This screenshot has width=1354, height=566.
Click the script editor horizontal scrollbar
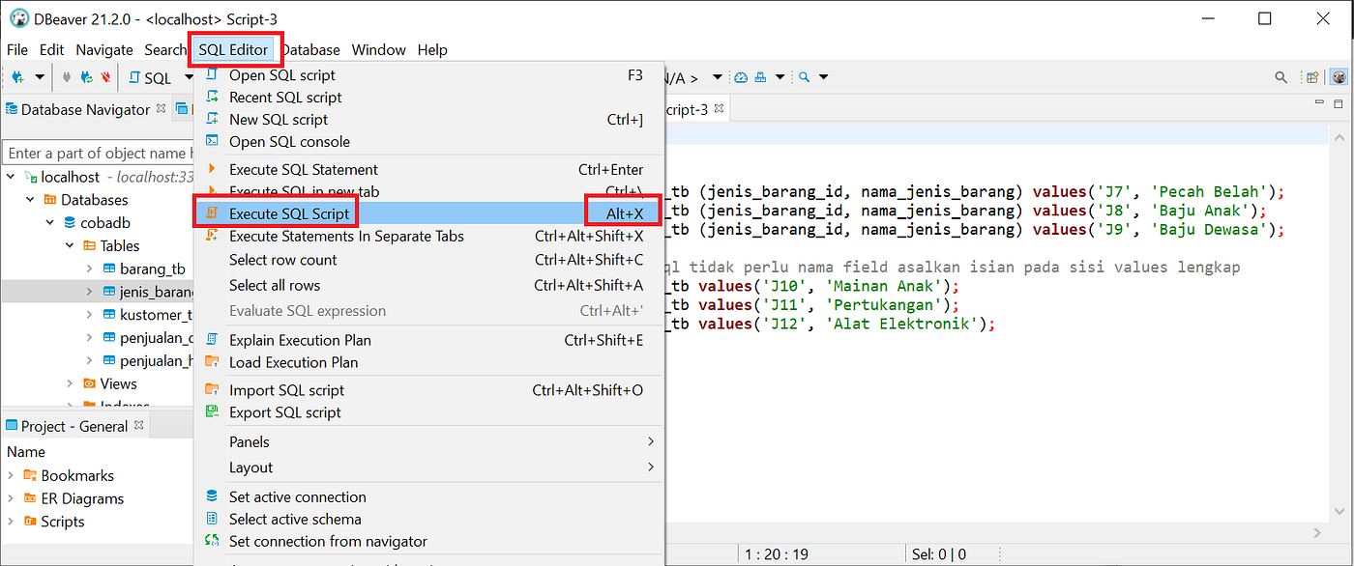[x=967, y=530]
